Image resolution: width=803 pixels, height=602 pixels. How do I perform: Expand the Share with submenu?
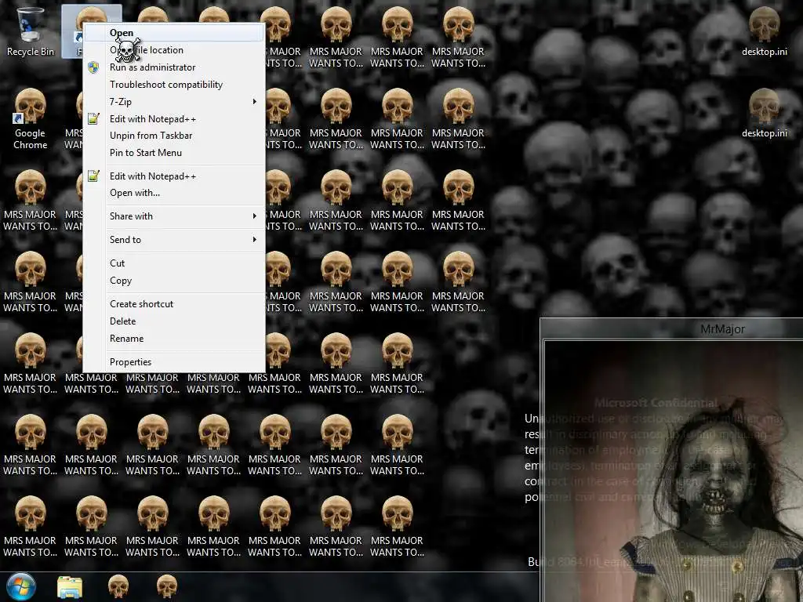[x=174, y=216]
